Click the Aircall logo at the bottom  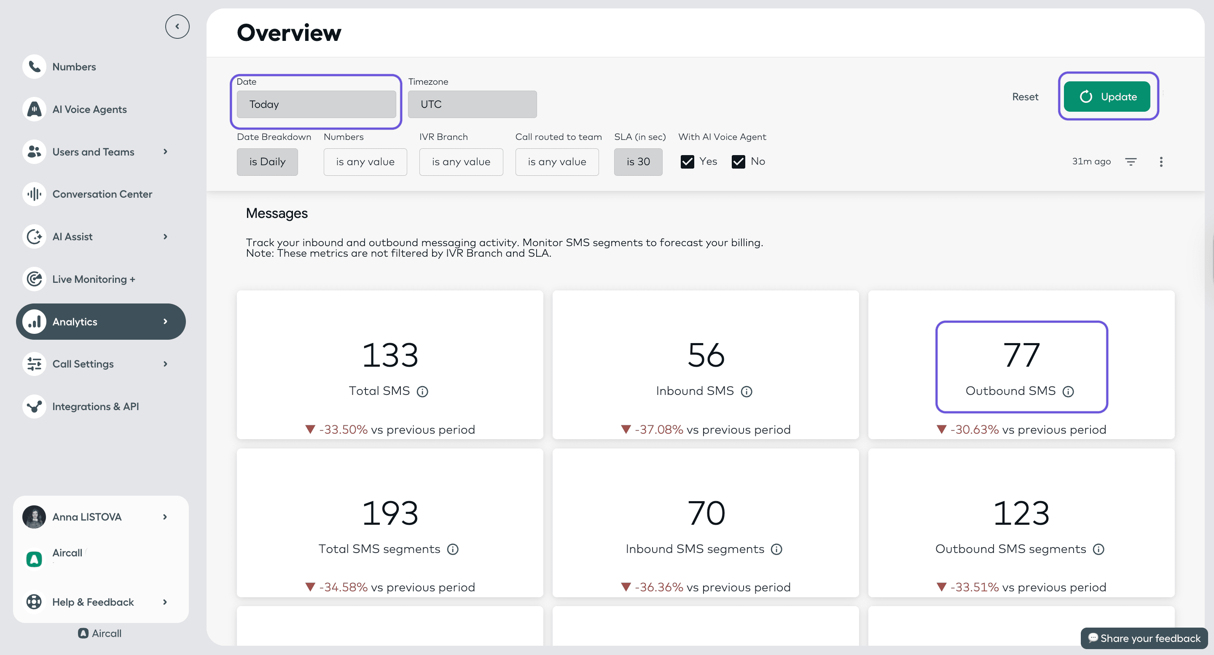point(83,634)
